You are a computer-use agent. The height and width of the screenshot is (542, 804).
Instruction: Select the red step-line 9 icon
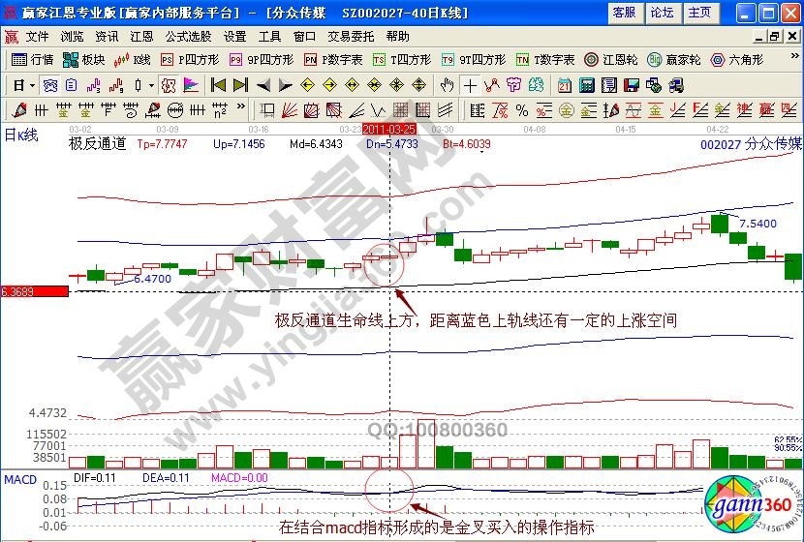click(116, 85)
